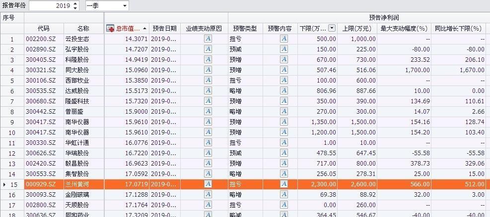The width and height of the screenshot is (490, 217).
Task: Open 业绩变动原因 icon for 华虹计通 row
Action: coord(208,142)
